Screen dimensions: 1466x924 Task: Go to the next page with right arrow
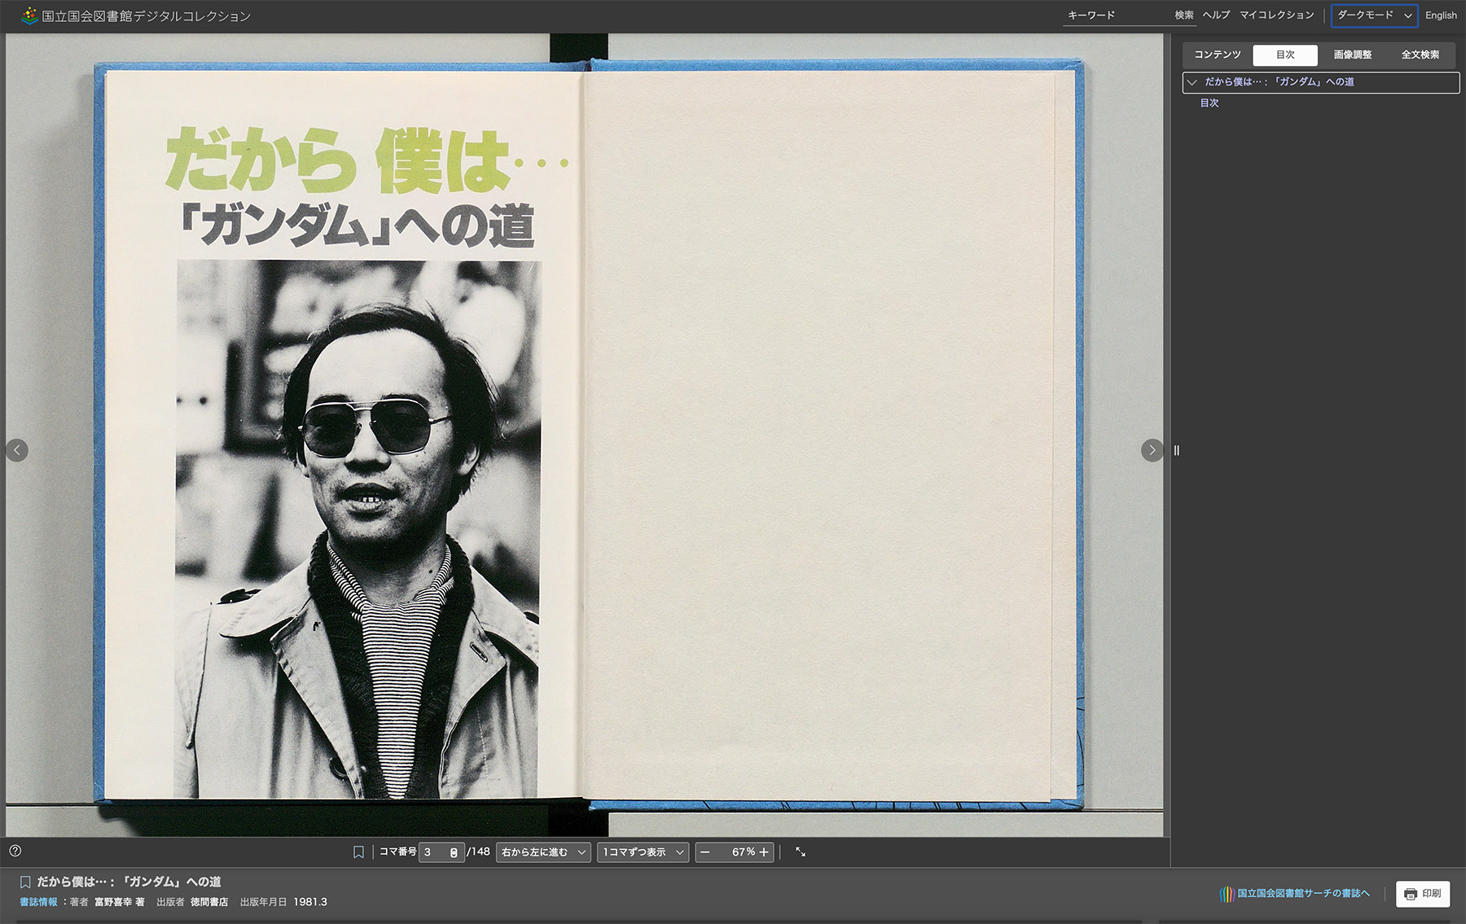point(1152,450)
